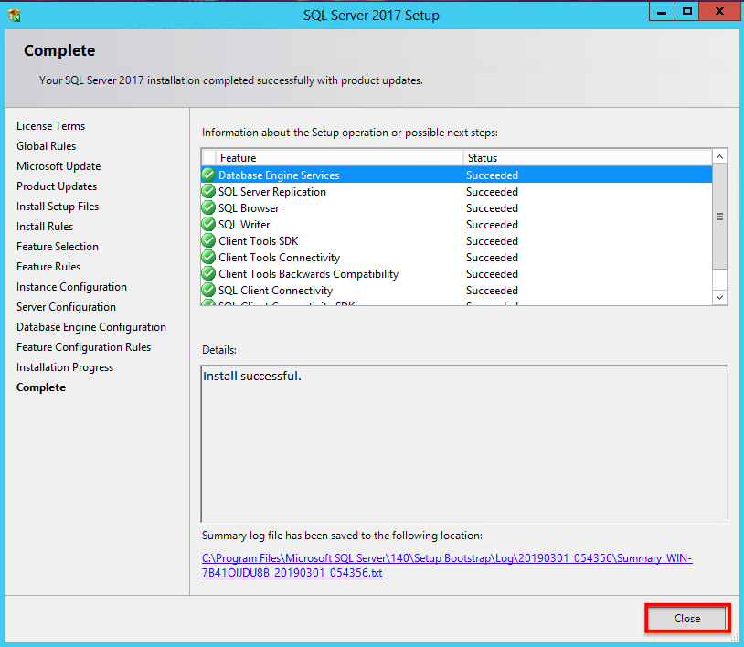
Task: Click the Install successful details text box
Action: (464, 444)
